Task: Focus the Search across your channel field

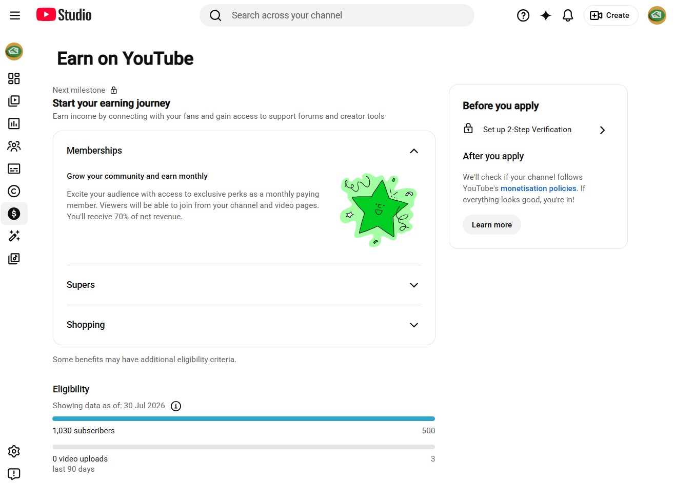Action: click(337, 15)
